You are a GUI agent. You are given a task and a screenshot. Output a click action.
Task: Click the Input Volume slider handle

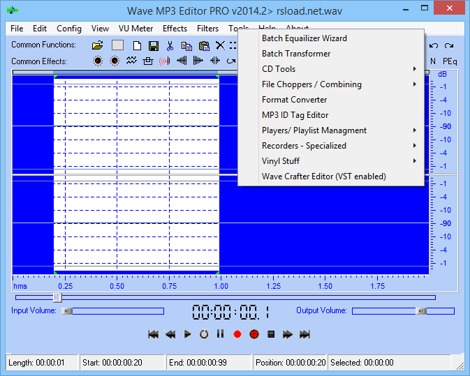pos(67,311)
